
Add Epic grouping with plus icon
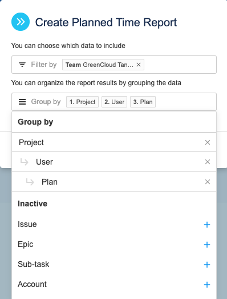point(207,245)
